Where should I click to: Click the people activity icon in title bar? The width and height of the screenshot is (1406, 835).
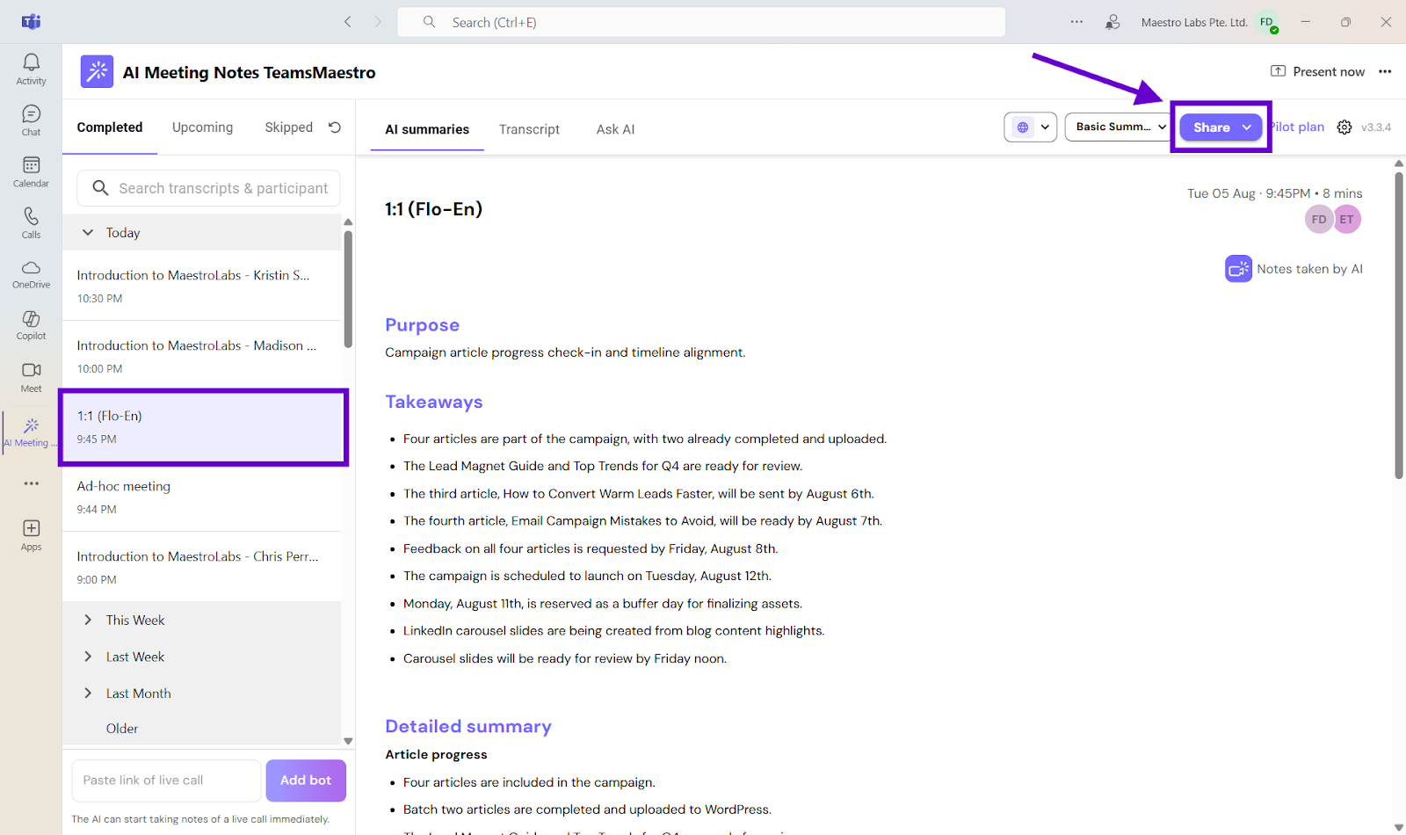point(1112,22)
